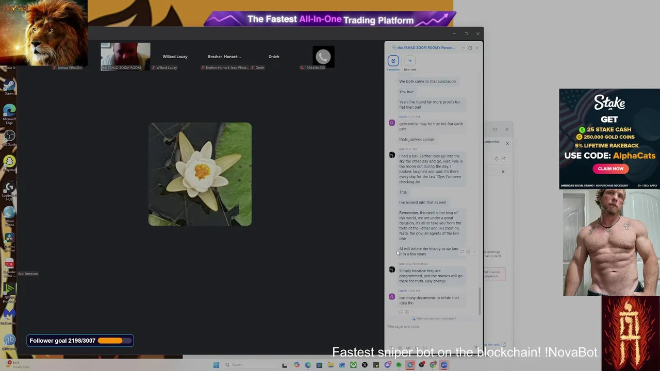Click message 'AI will delete the history'

click(428, 251)
